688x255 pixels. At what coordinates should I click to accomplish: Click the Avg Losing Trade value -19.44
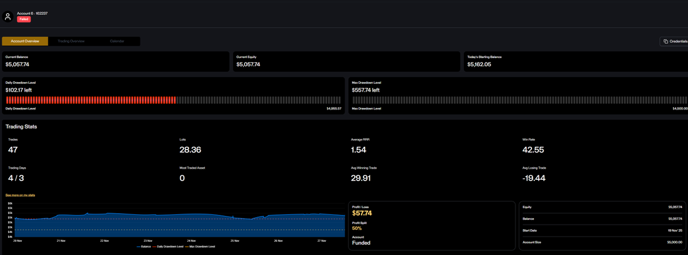(534, 178)
